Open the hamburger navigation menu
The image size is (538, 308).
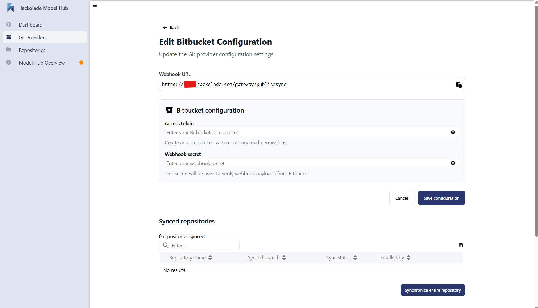95,5
